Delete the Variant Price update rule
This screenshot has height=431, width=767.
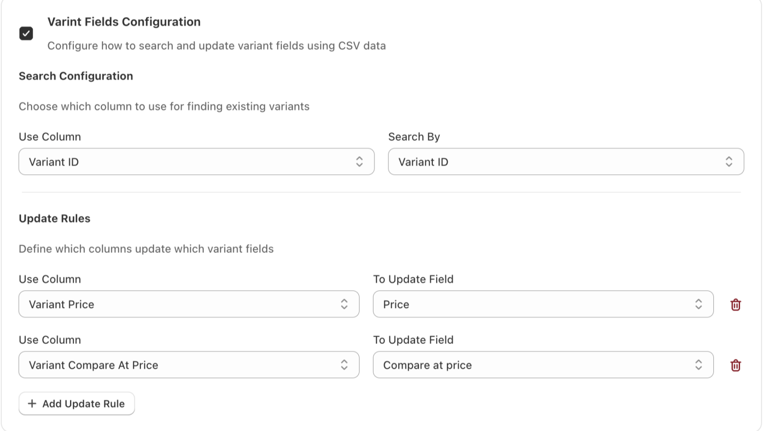tap(735, 305)
